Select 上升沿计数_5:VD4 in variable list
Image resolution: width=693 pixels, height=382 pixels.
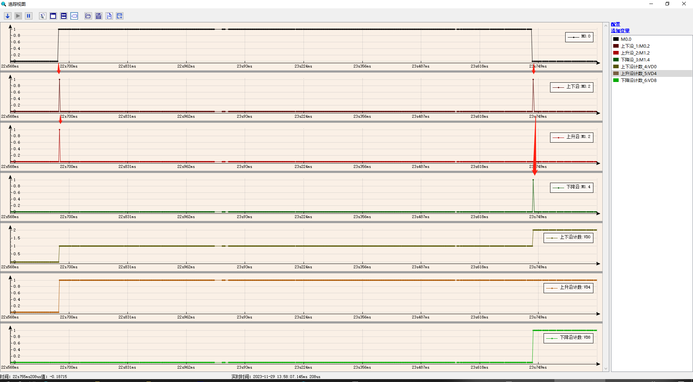(651, 73)
